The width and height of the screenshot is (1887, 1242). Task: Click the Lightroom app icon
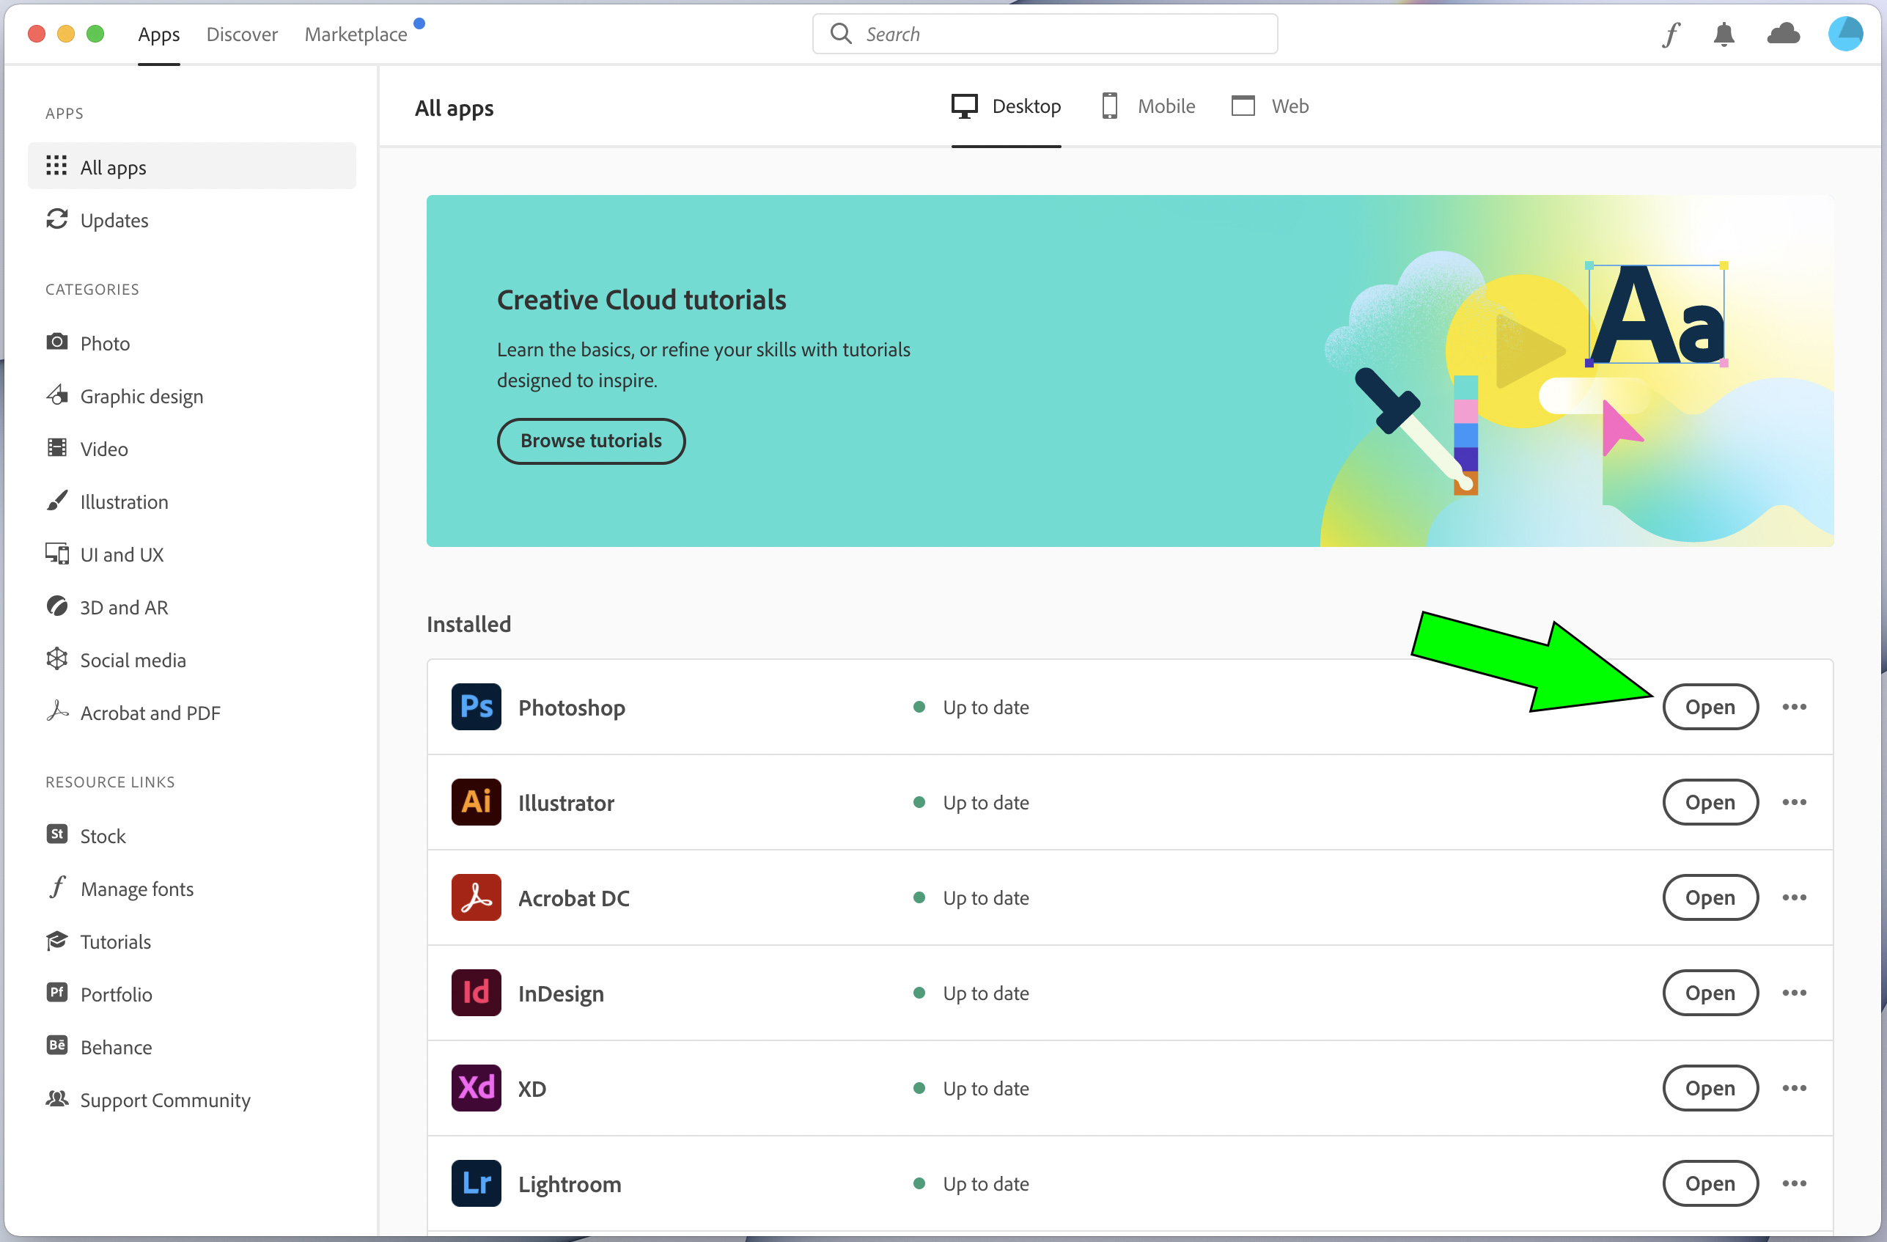pos(476,1183)
